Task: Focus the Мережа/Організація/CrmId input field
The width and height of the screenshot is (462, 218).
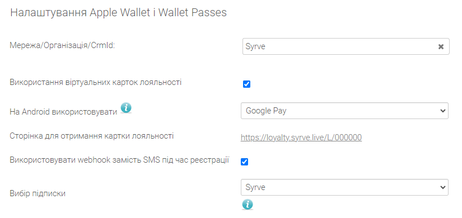Action: coord(346,46)
